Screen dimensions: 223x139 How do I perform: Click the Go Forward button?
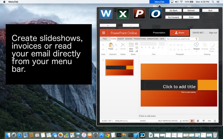click(173, 17)
